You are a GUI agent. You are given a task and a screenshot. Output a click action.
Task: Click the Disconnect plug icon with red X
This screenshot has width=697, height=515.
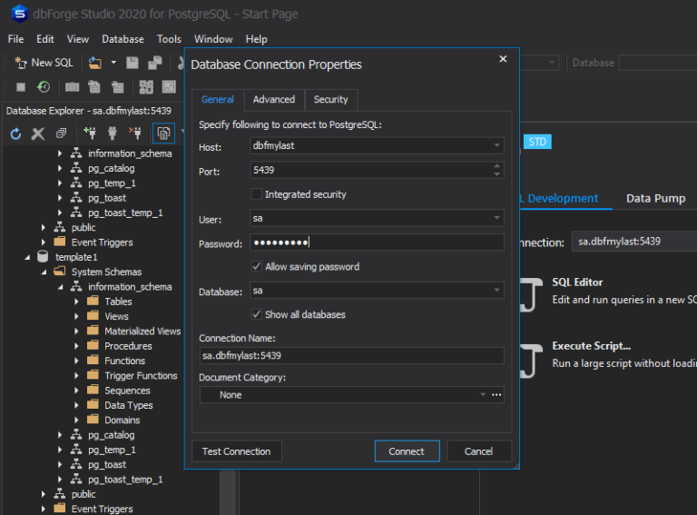(135, 134)
